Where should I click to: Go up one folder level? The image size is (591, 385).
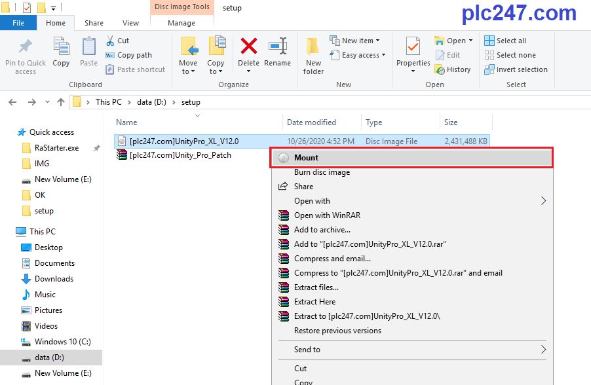61,102
